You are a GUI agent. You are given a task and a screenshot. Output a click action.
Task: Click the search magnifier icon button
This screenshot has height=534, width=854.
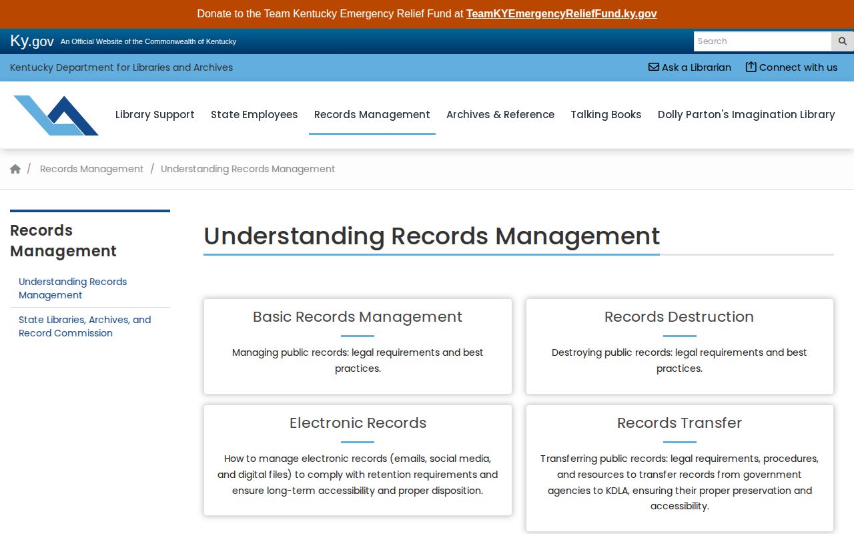842,41
